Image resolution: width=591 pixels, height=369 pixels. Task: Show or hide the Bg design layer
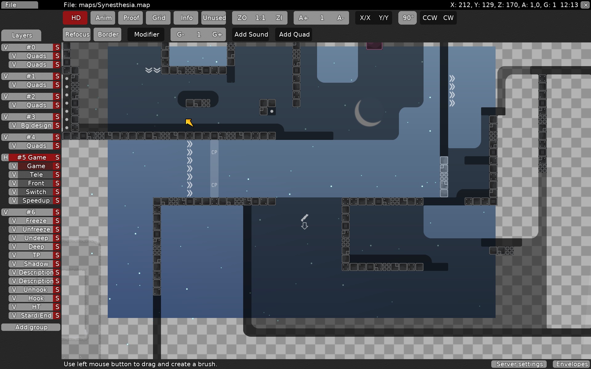click(x=14, y=125)
